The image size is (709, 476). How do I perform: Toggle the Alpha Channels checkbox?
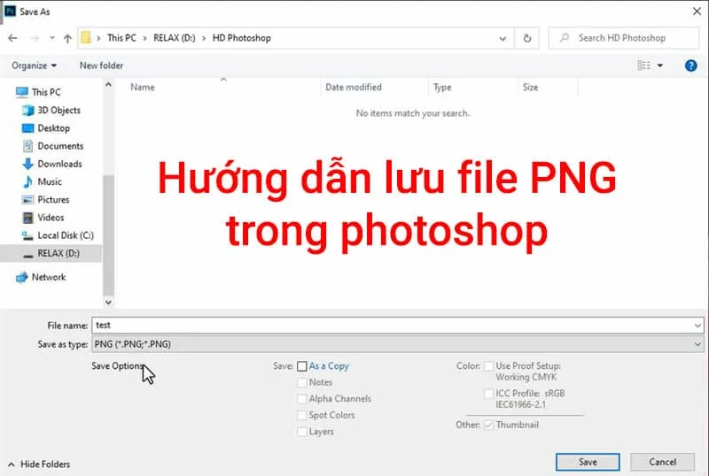[301, 399]
